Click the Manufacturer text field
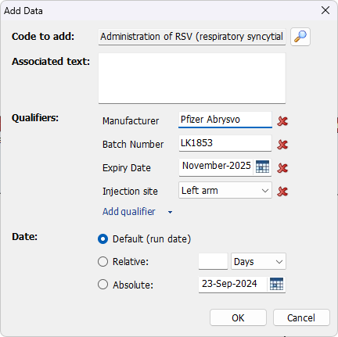The height and width of the screenshot is (337, 338). 225,120
